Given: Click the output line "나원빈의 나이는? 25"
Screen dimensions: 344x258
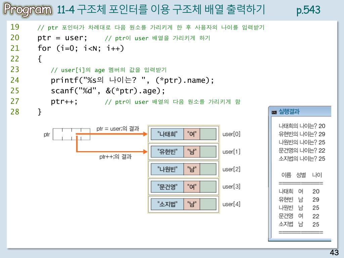Looking at the screenshot, I should (302, 142).
